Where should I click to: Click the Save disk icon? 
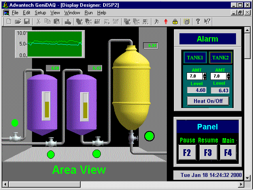(x=26, y=21)
